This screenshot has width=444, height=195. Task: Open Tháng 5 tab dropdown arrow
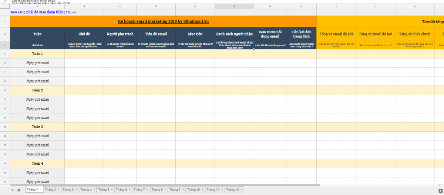112,190
